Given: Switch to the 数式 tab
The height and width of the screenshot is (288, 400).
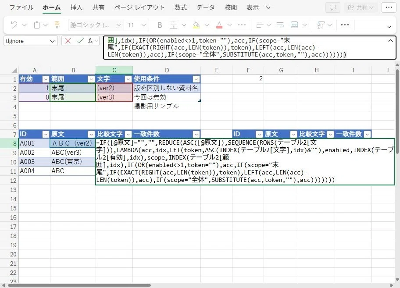Looking at the screenshot, I should (x=181, y=7).
